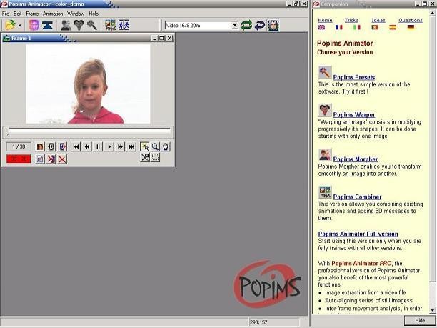The width and height of the screenshot is (437, 328).
Task: Click the portrait face icon at the toolbar's right end
Action: pyautogui.click(x=273, y=26)
